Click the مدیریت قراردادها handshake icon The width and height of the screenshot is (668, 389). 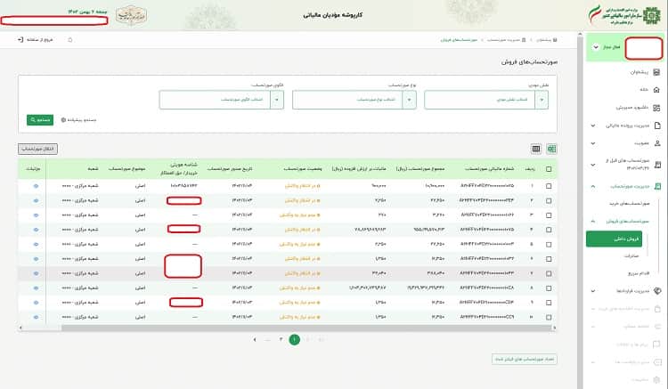pyautogui.click(x=657, y=291)
